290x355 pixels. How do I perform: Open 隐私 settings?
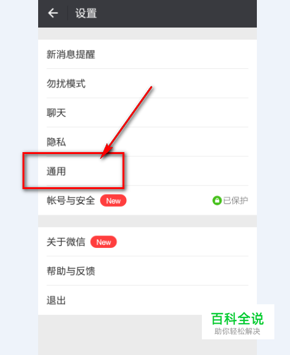(x=147, y=141)
